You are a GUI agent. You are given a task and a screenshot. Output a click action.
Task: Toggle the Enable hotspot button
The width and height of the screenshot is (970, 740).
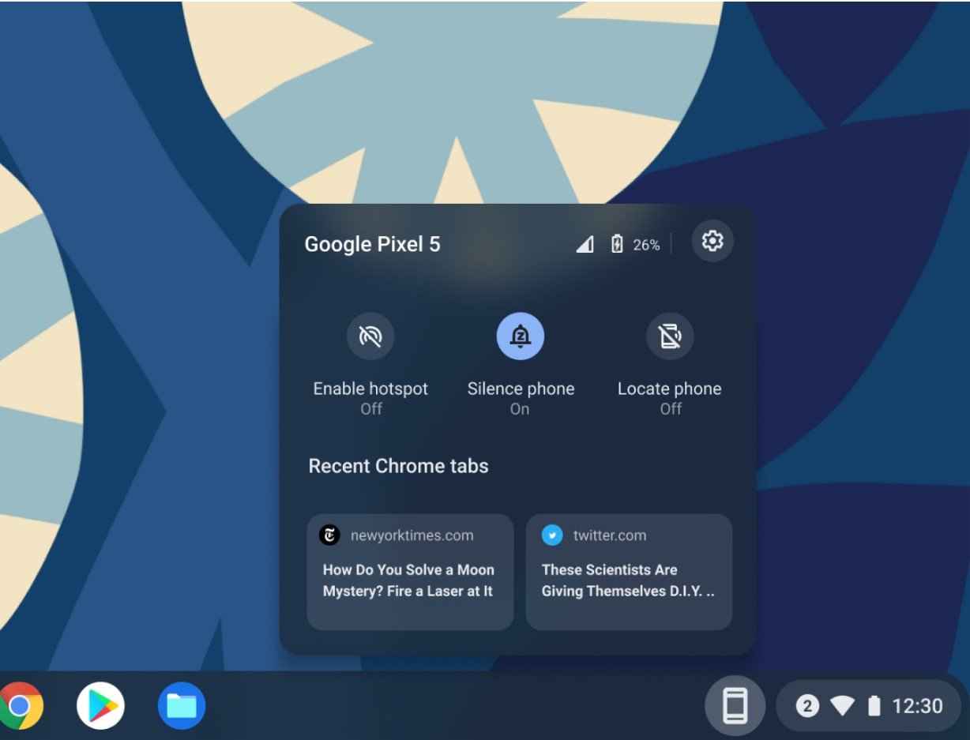[370, 336]
